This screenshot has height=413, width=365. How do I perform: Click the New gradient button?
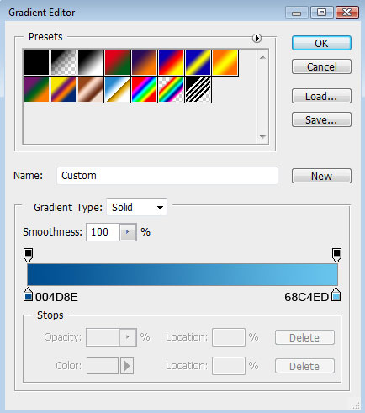pos(321,176)
